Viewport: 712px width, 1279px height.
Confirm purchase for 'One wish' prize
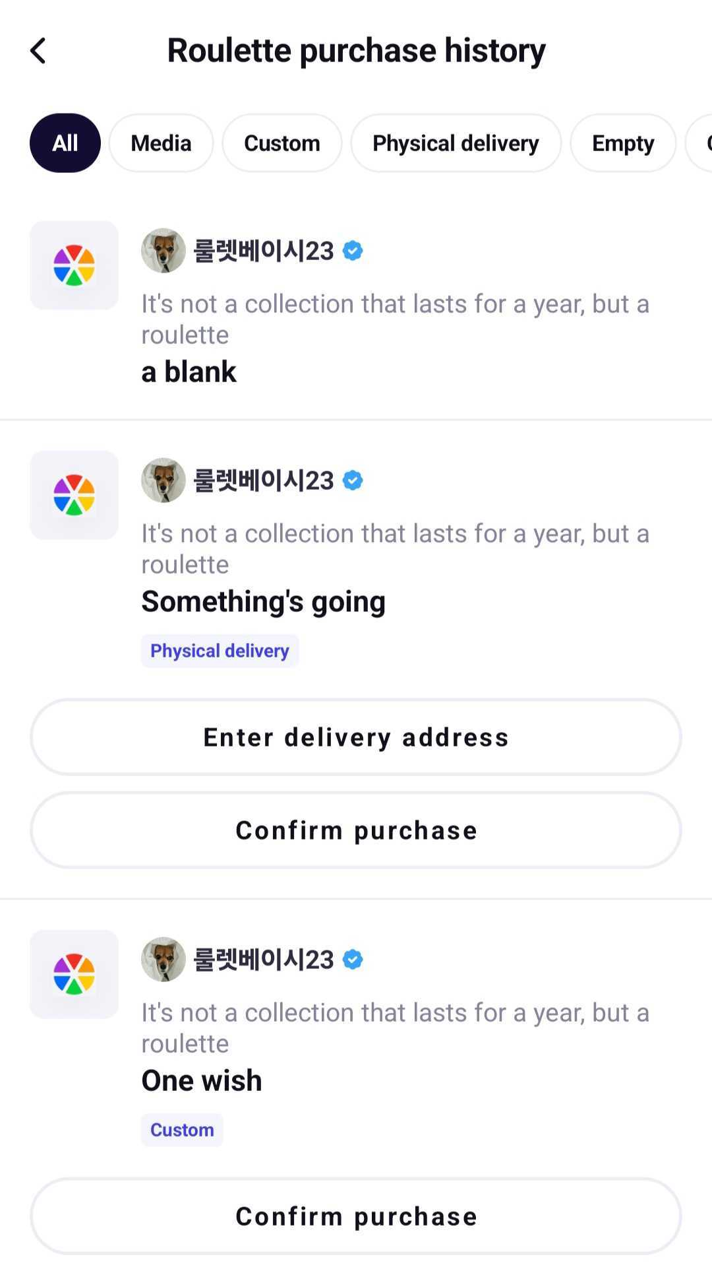tap(356, 1216)
